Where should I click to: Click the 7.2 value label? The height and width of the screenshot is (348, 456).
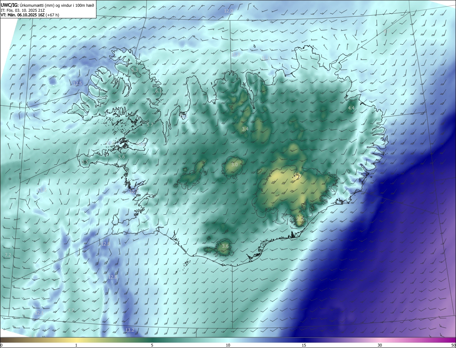(x=8, y=255)
